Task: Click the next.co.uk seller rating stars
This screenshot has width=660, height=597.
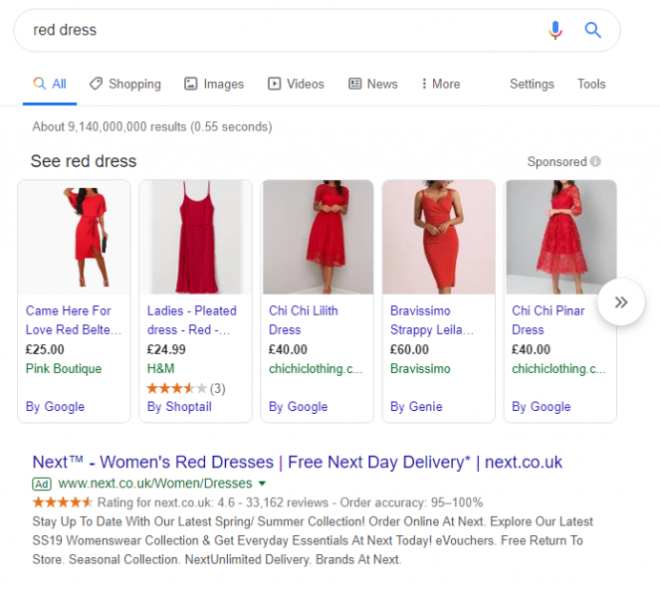Action: (x=63, y=501)
